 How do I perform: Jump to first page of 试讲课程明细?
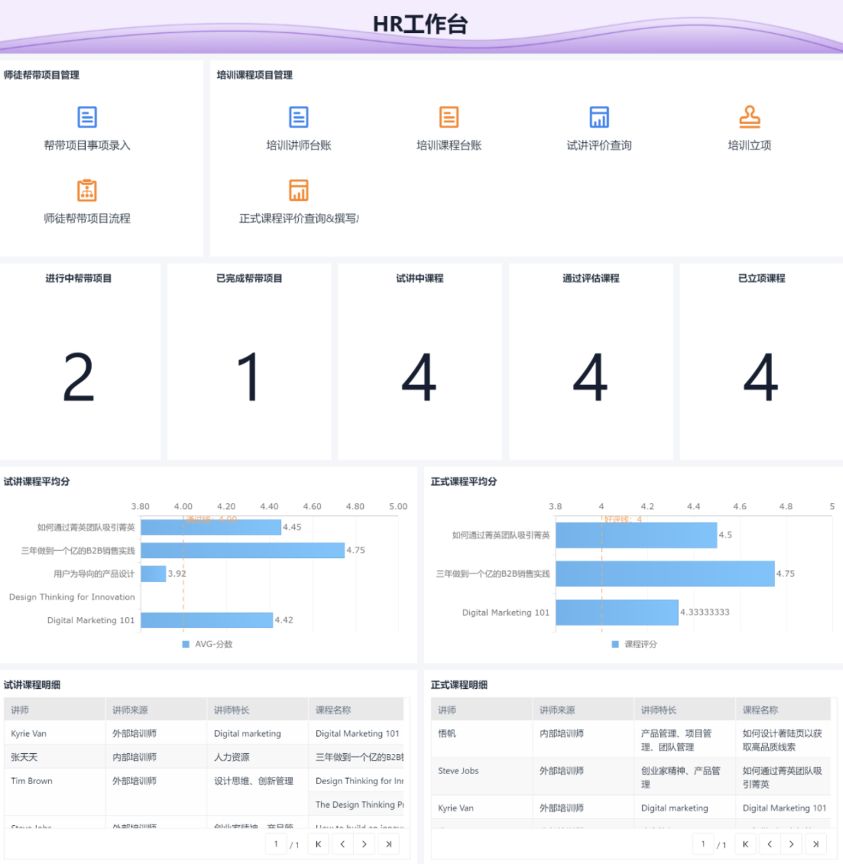click(x=318, y=845)
